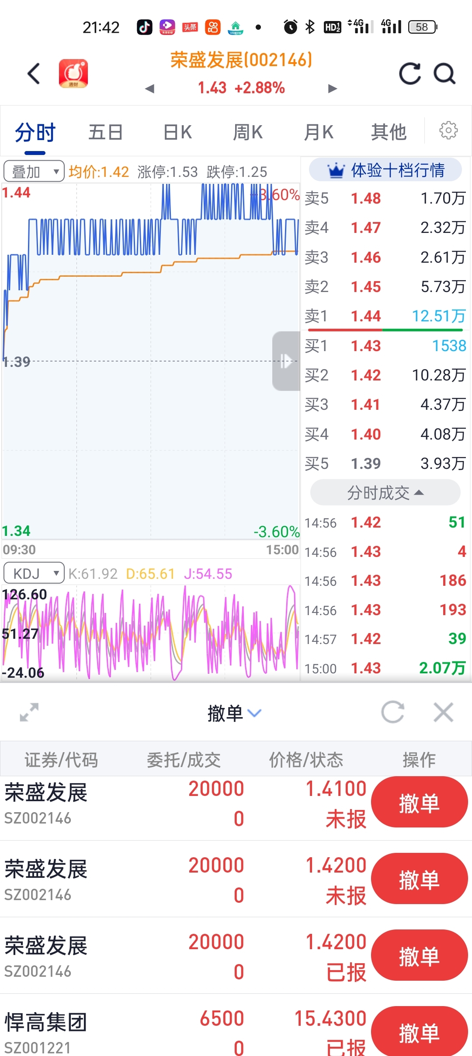Tap 体验十档行情 button
The height and width of the screenshot is (1056, 472).
[385, 170]
